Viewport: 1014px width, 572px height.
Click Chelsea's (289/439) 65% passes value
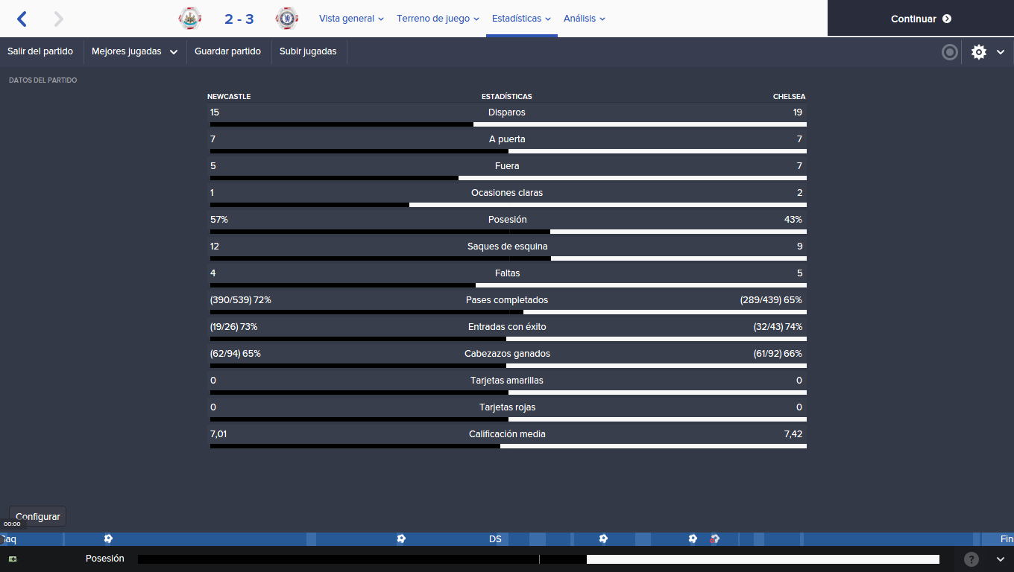tap(771, 300)
